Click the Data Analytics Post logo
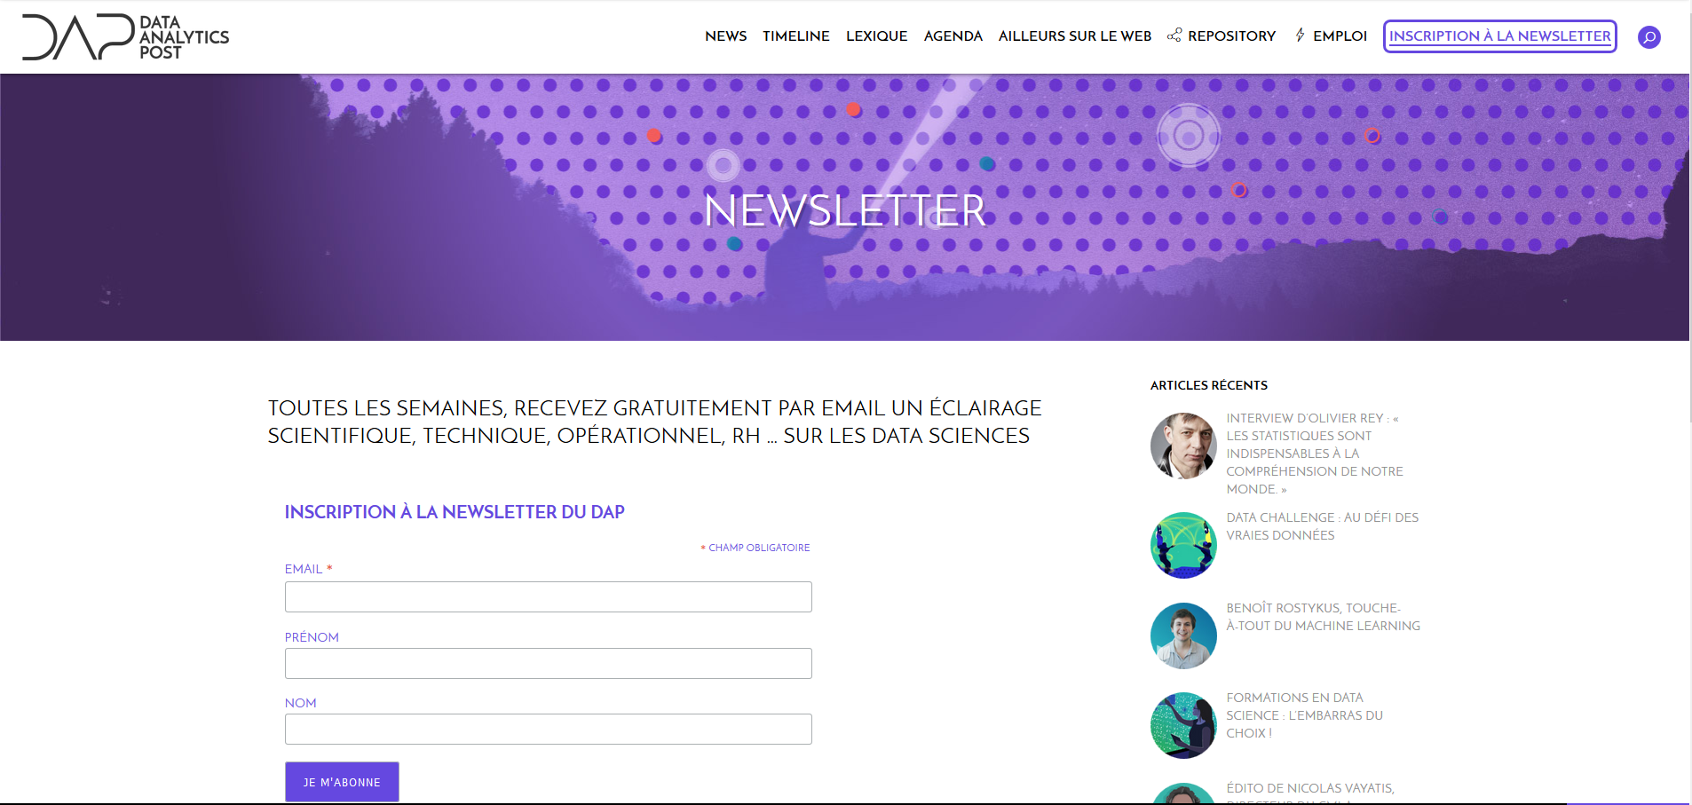 tap(125, 37)
